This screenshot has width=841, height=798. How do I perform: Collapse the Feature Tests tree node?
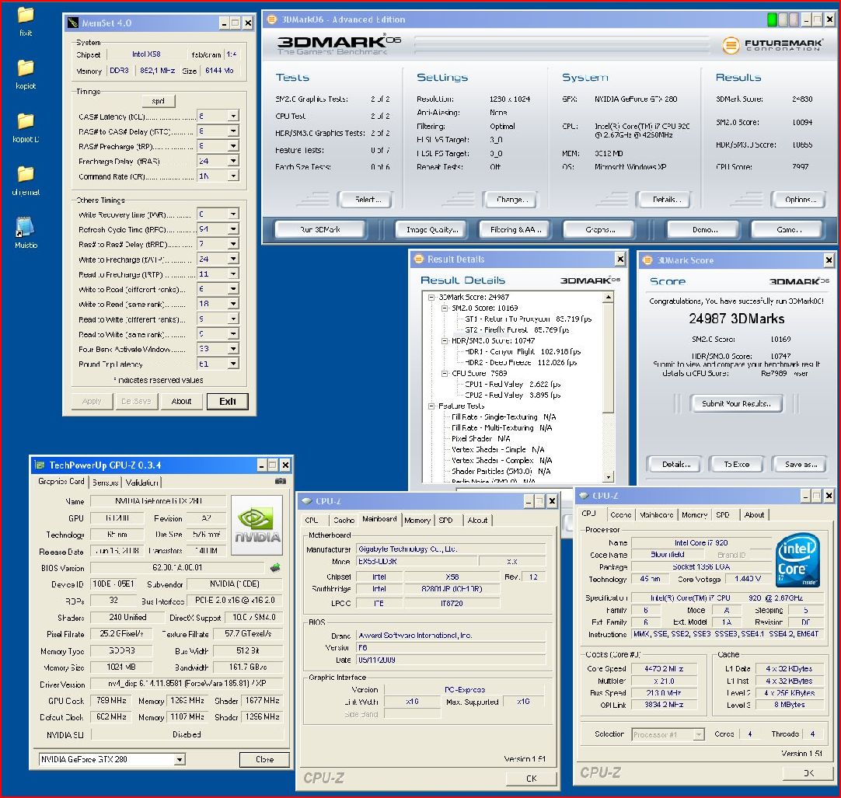[431, 406]
